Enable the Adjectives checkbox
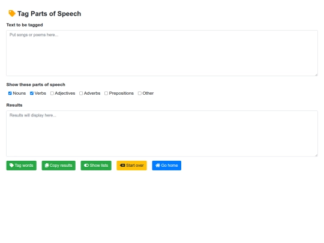 [52, 94]
